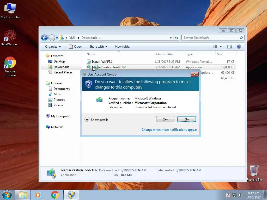Click No in the User Account Control dialog
This screenshot has height=200, width=267.
tap(187, 119)
